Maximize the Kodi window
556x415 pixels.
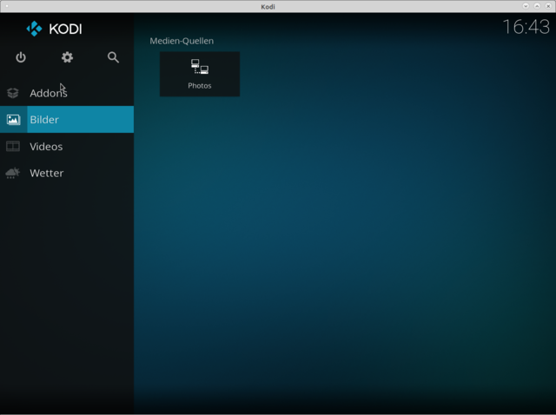pos(537,6)
